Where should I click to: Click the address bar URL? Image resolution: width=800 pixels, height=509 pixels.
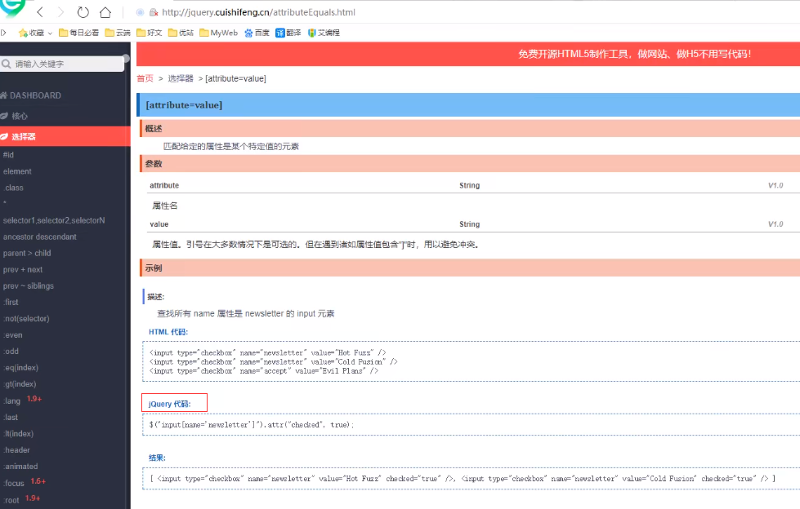click(259, 12)
